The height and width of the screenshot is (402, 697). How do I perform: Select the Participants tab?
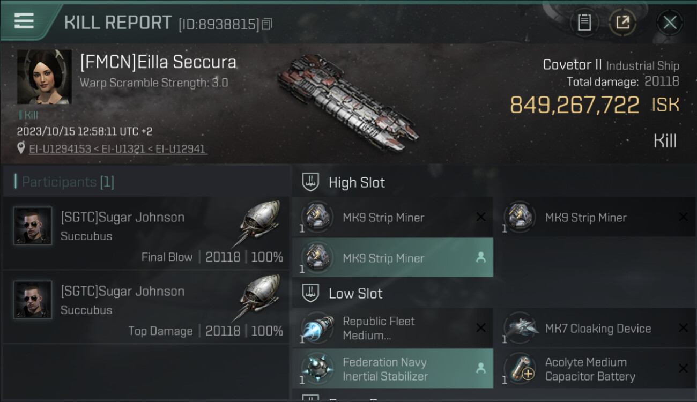click(64, 182)
